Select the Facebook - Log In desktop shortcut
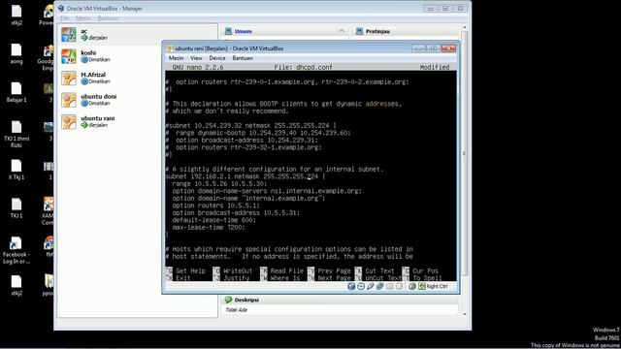This screenshot has height=349, width=621. 16,250
